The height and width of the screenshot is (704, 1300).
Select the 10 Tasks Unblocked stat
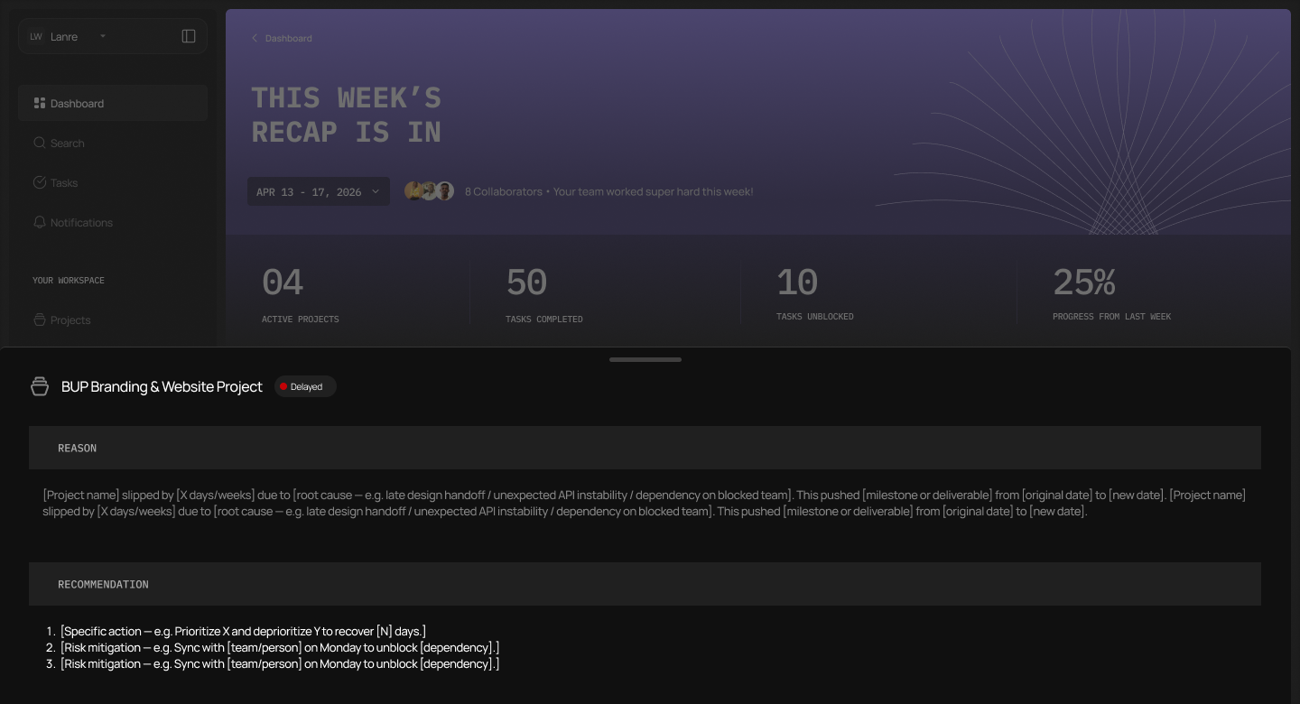[x=814, y=293]
